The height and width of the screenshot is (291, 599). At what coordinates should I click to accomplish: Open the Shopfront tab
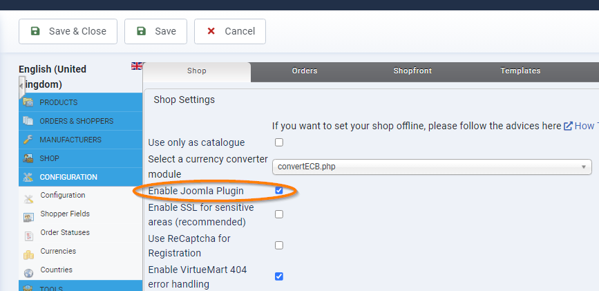tap(412, 71)
